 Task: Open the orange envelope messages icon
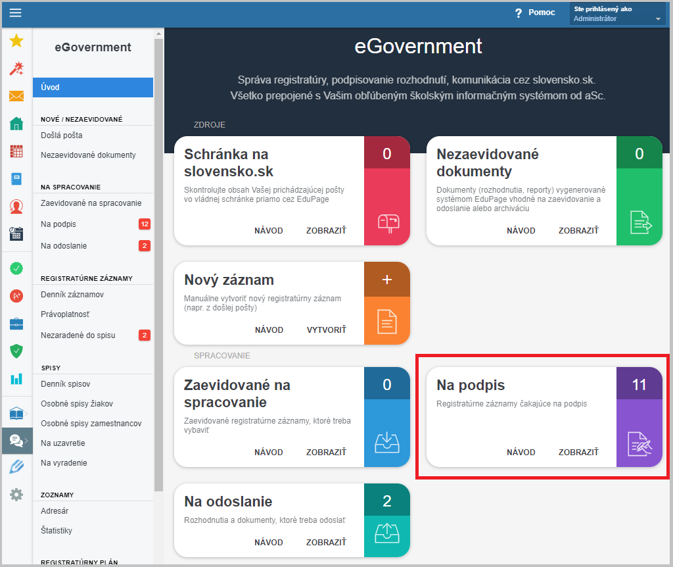[x=16, y=96]
